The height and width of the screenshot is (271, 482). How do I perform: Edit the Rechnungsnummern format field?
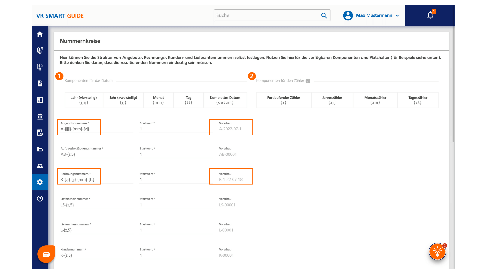coord(97,180)
